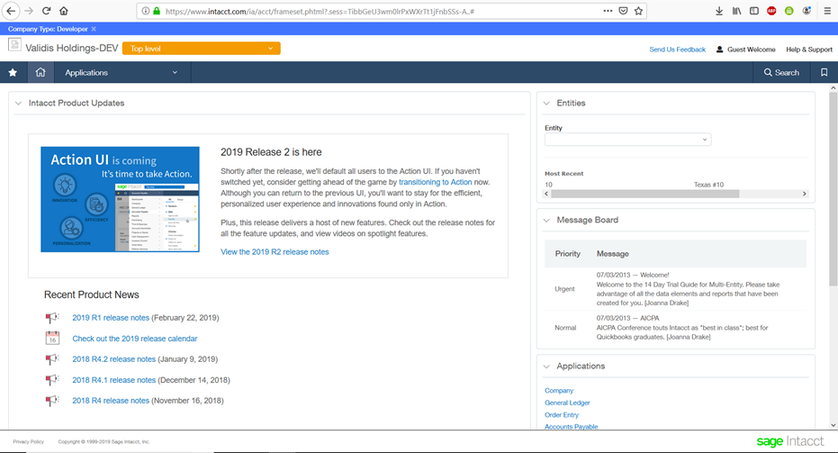Open the Order Entry application link

(x=561, y=415)
